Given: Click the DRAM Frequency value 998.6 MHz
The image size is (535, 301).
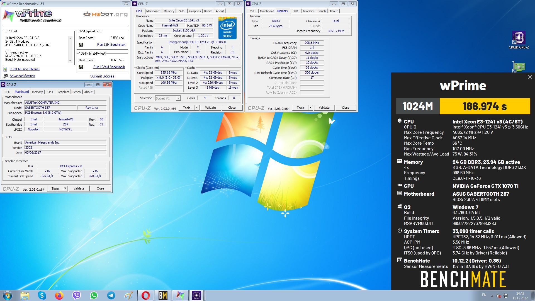Looking at the screenshot, I should (312, 43).
